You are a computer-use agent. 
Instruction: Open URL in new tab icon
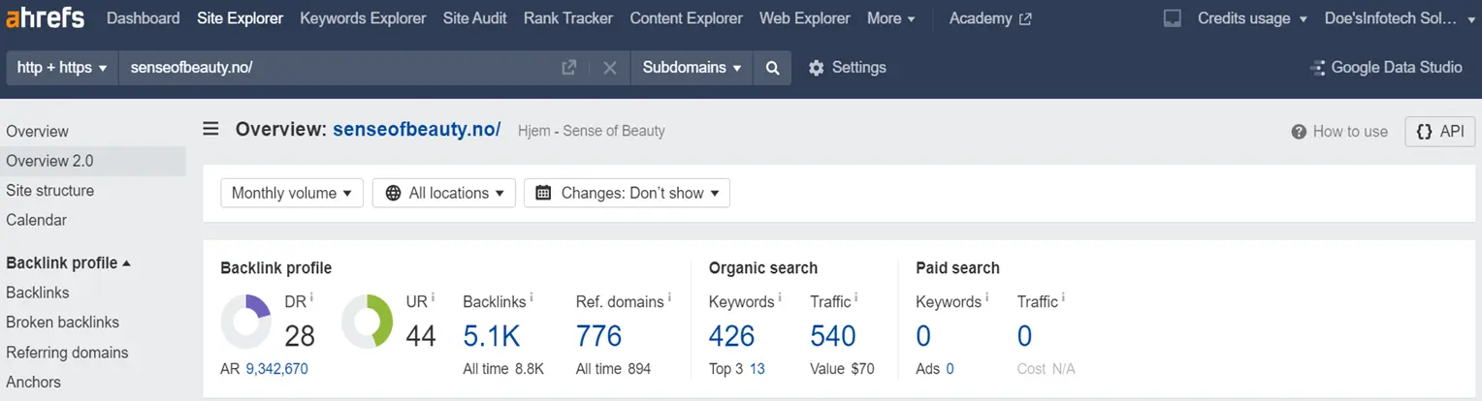click(569, 68)
